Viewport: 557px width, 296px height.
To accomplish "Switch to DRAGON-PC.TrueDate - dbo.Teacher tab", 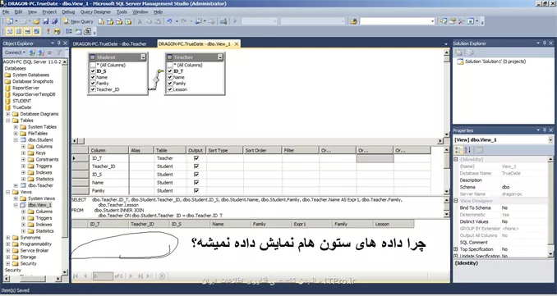I will 110,44.
